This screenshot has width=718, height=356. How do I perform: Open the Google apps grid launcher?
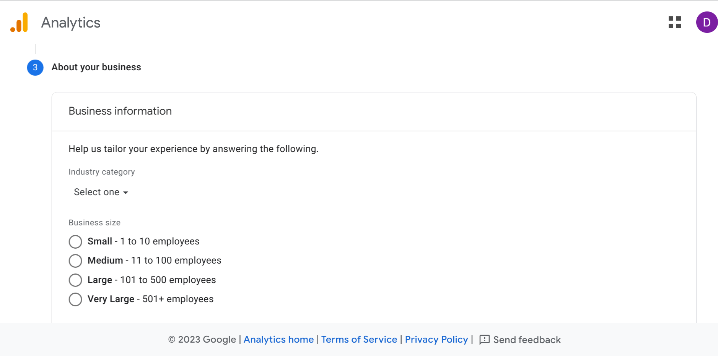click(x=674, y=22)
